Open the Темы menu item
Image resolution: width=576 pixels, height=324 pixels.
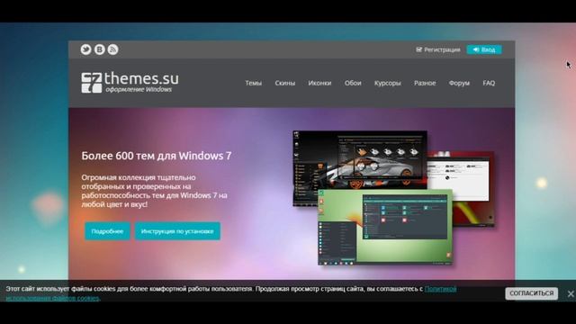(x=254, y=83)
